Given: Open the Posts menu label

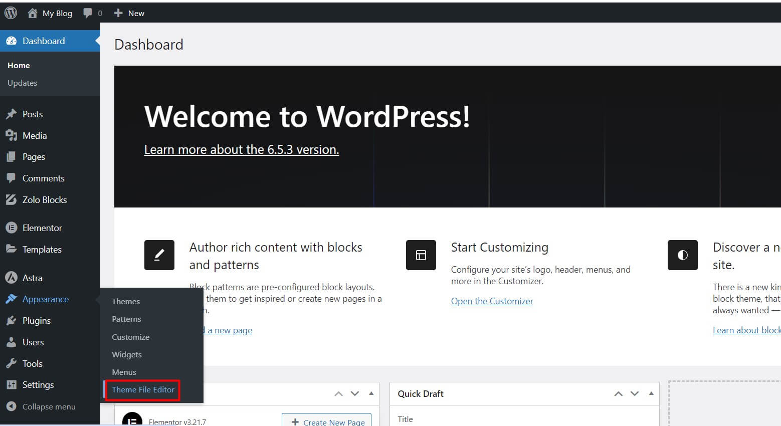Looking at the screenshot, I should click(33, 114).
